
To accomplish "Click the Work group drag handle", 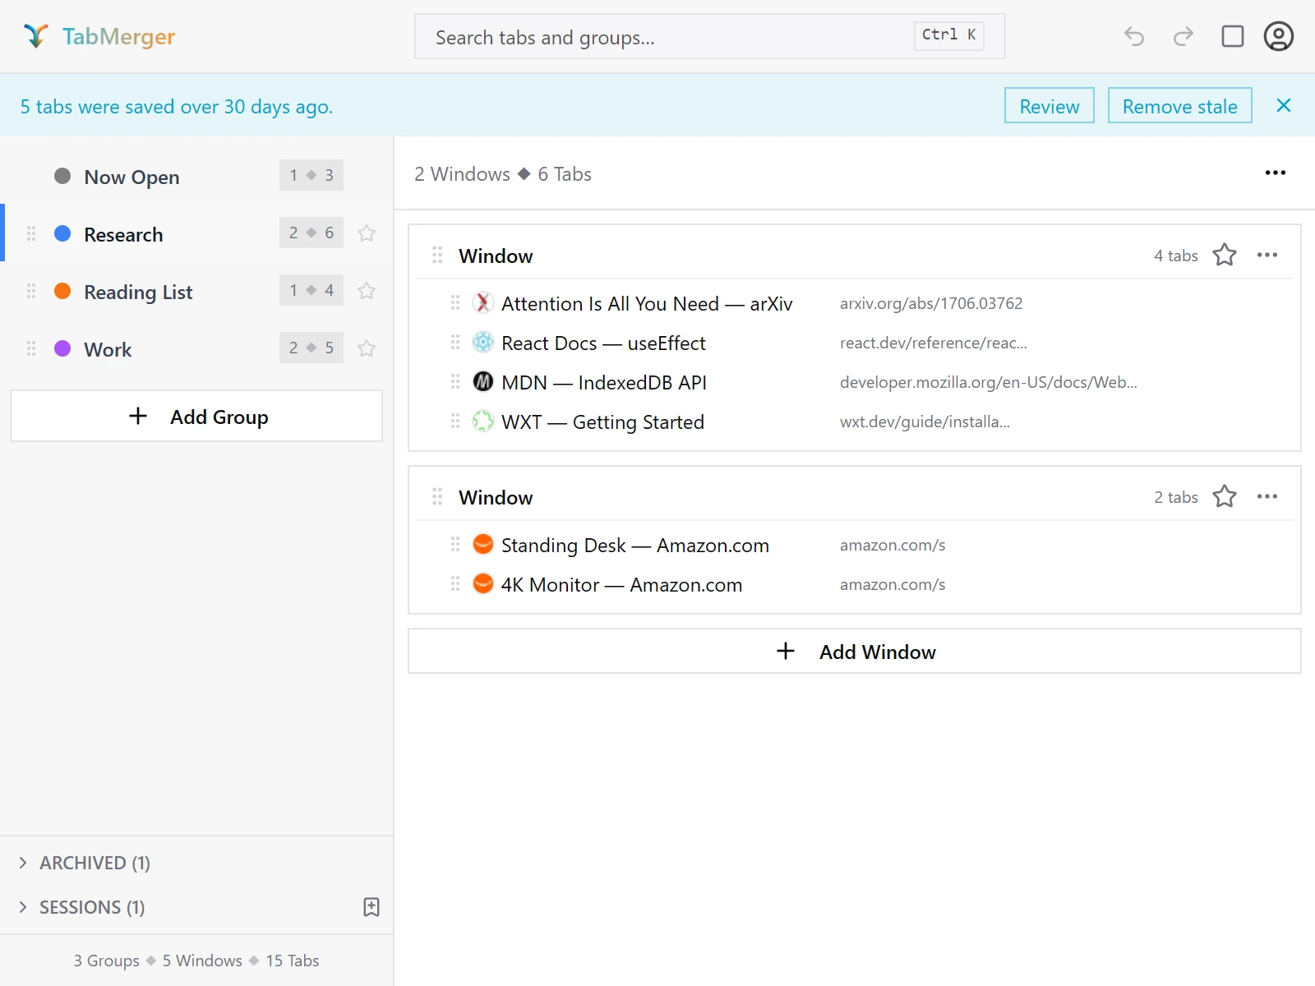I will click(x=31, y=348).
